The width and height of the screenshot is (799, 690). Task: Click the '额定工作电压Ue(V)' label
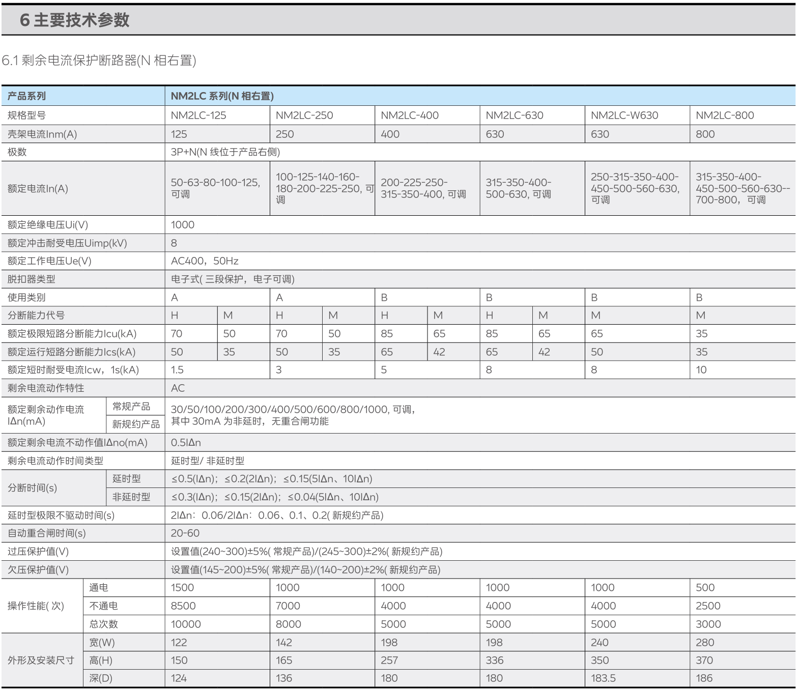[x=49, y=261]
